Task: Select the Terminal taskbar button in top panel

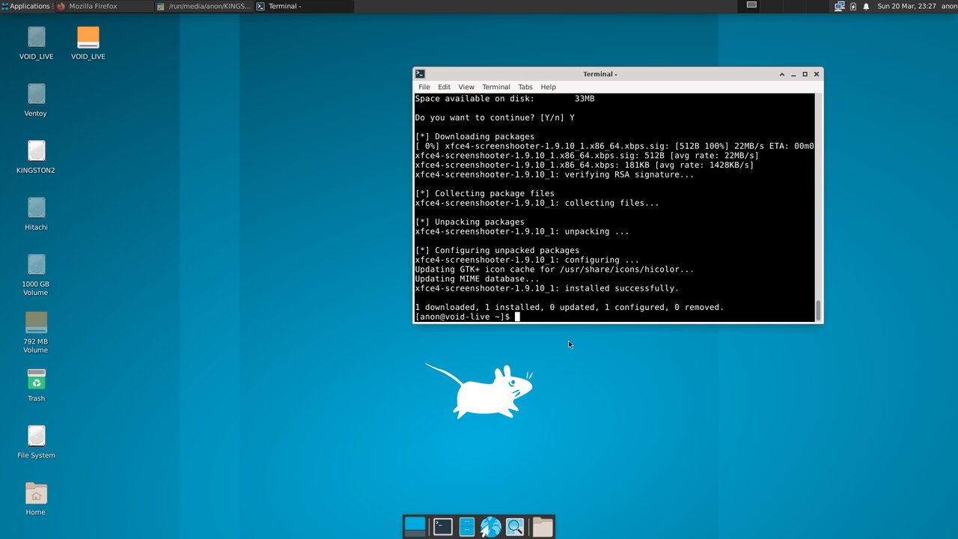Action: pos(303,6)
